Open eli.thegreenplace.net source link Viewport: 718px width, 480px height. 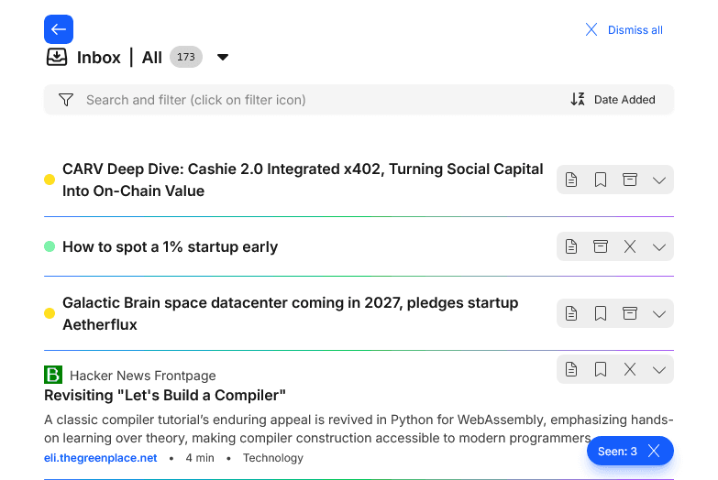pos(101,458)
